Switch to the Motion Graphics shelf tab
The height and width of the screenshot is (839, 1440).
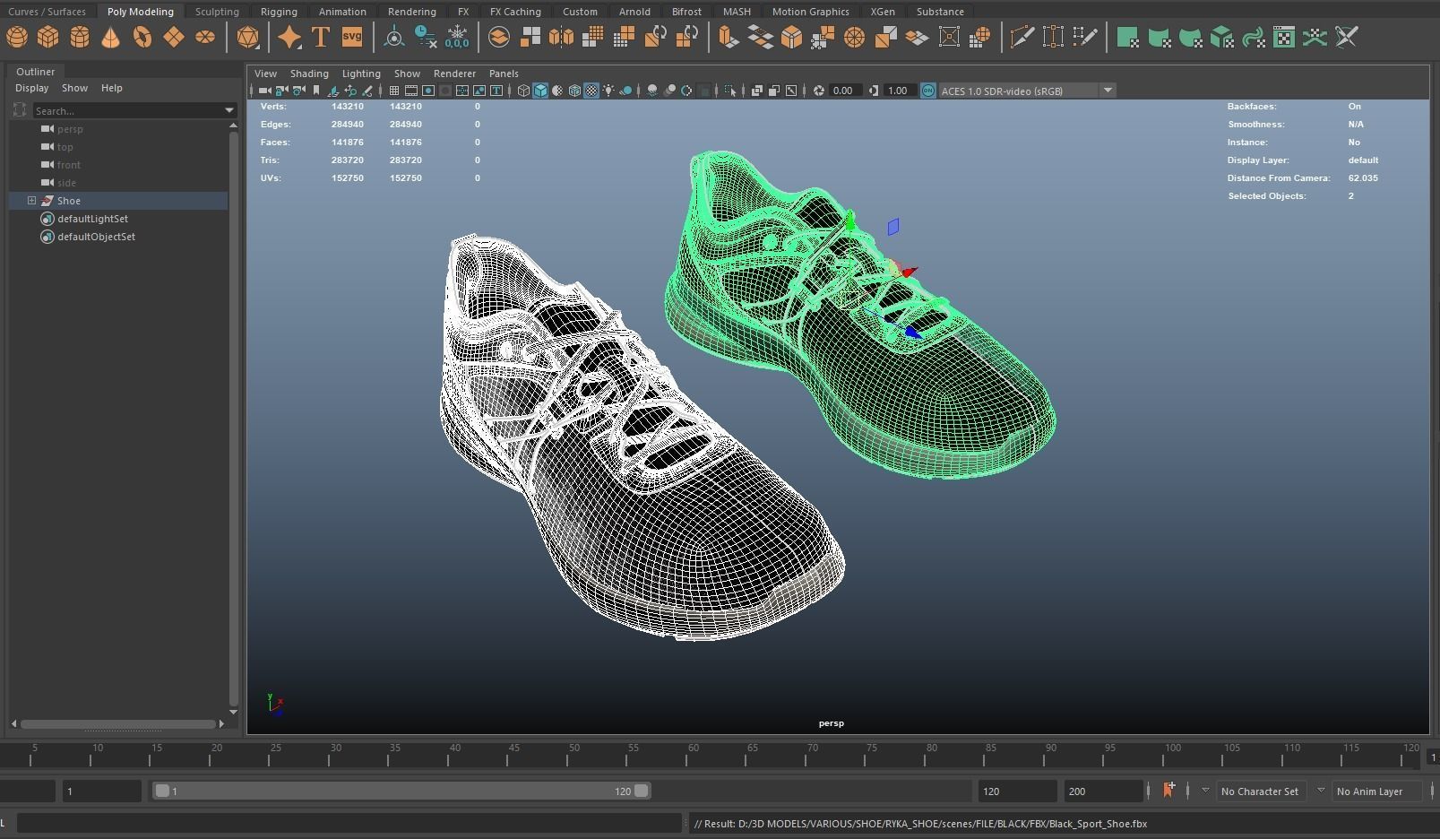[x=810, y=12]
